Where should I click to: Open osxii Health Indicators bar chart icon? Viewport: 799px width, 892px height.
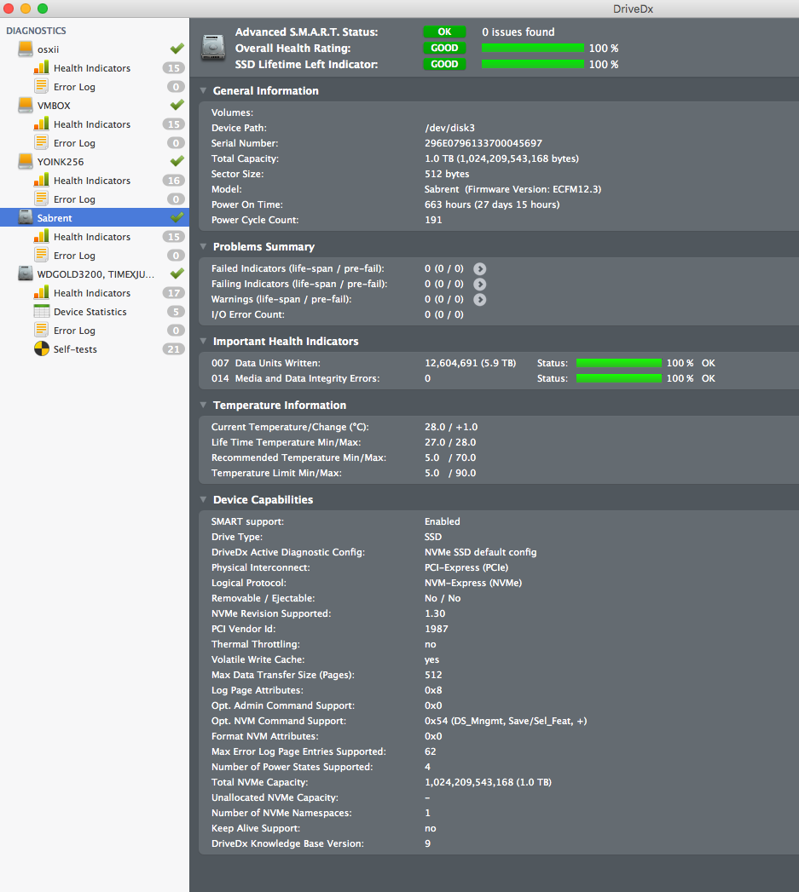(x=41, y=67)
